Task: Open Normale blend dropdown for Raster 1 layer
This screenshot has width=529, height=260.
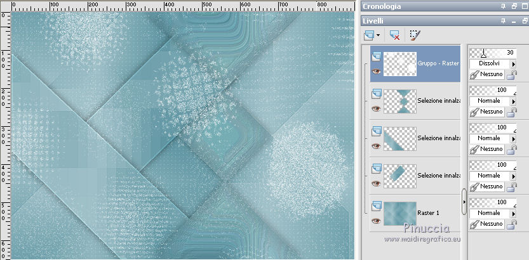Action: [514, 213]
